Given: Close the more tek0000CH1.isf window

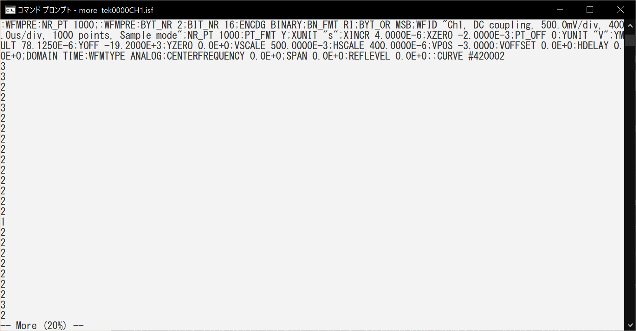Looking at the screenshot, I should click(620, 10).
